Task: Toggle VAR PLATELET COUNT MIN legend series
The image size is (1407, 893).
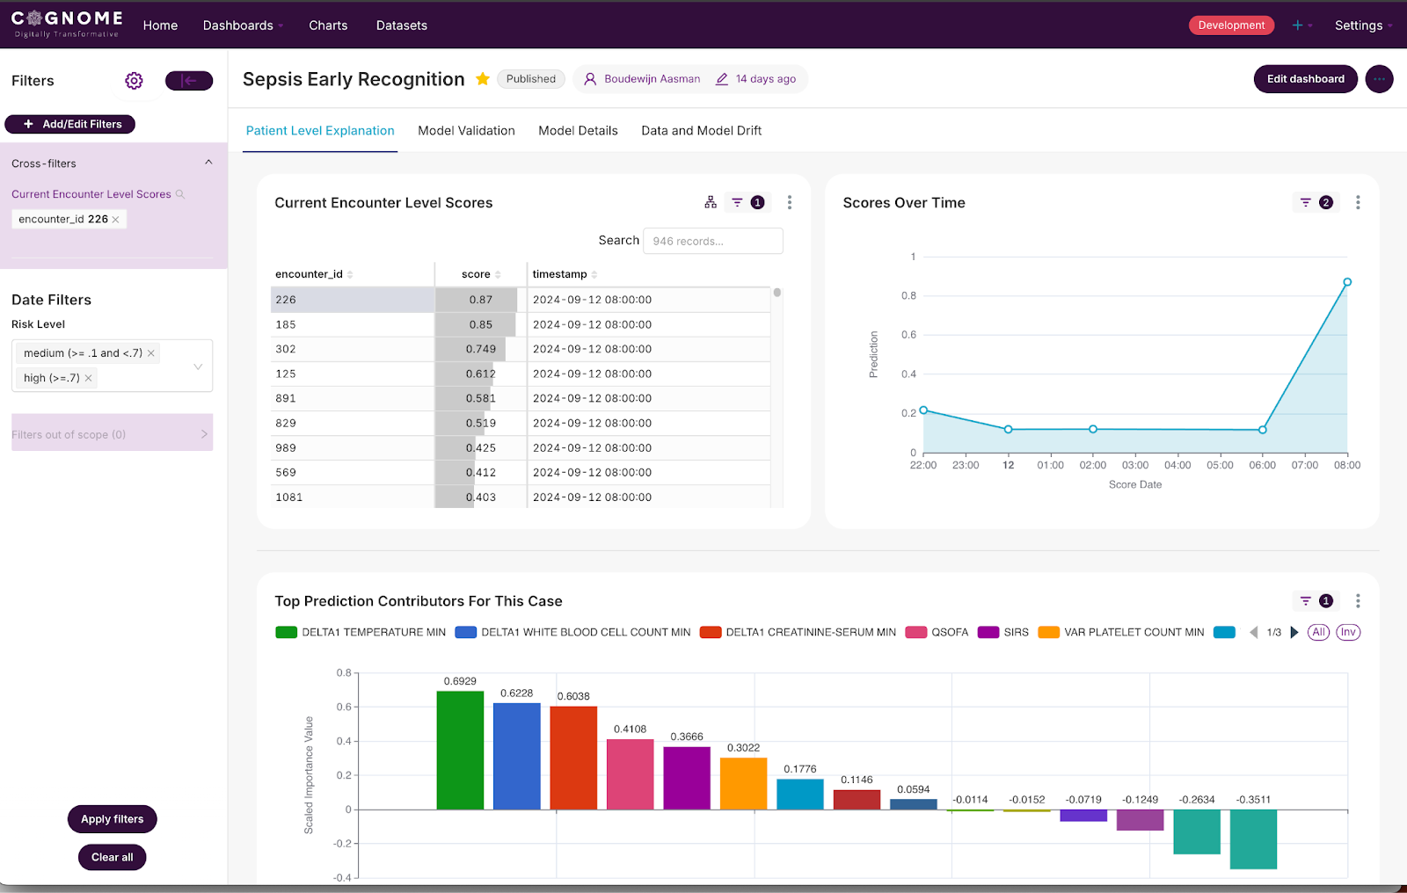Action: click(1121, 632)
